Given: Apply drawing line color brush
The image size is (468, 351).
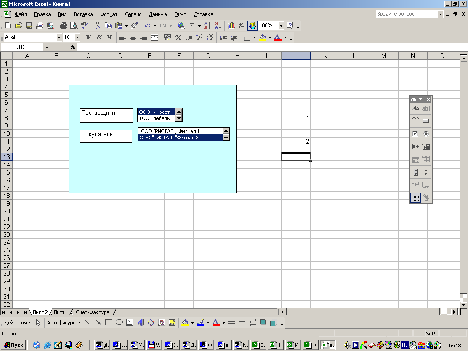Looking at the screenshot, I should (201, 323).
